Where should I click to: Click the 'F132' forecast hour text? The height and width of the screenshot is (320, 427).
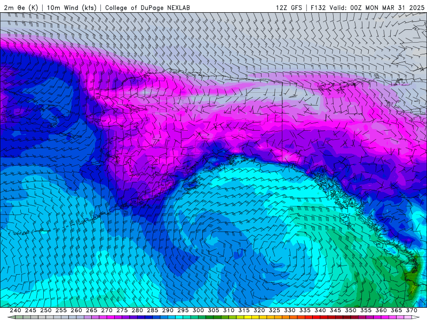tap(318, 8)
